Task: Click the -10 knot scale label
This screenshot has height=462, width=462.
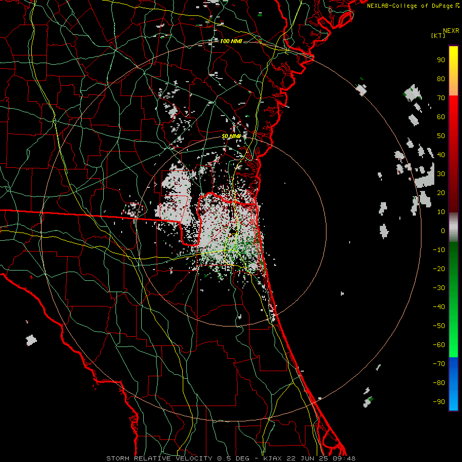Action: point(439,250)
